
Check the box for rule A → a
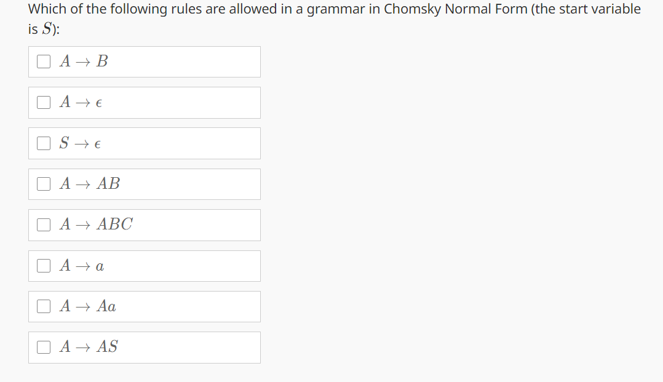coord(43,265)
